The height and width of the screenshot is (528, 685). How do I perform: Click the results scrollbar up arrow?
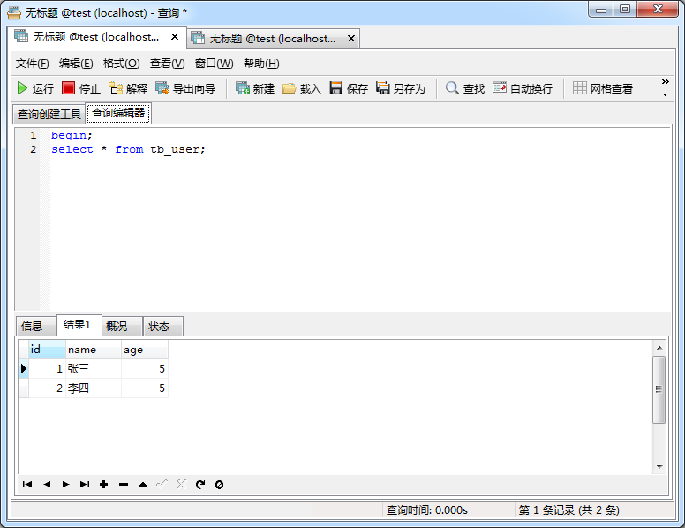(659, 348)
